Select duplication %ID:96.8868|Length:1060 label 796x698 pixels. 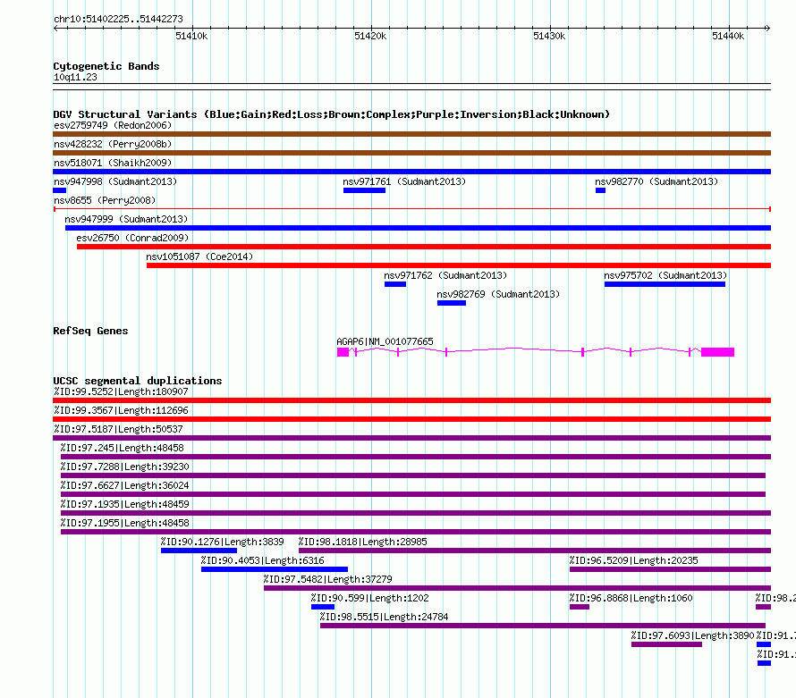click(631, 598)
